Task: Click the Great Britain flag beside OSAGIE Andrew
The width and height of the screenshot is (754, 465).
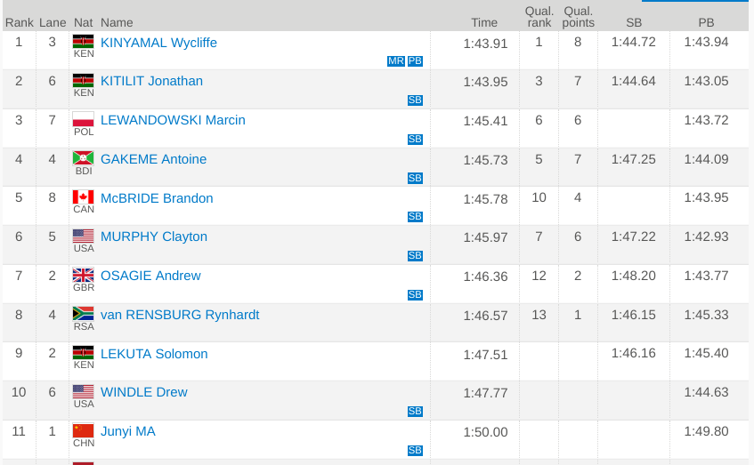Action: [x=83, y=275]
